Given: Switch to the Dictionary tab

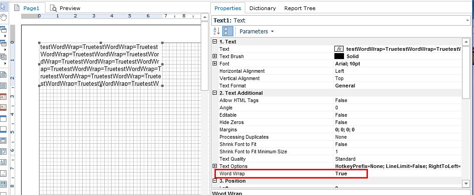Looking at the screenshot, I should tap(262, 8).
